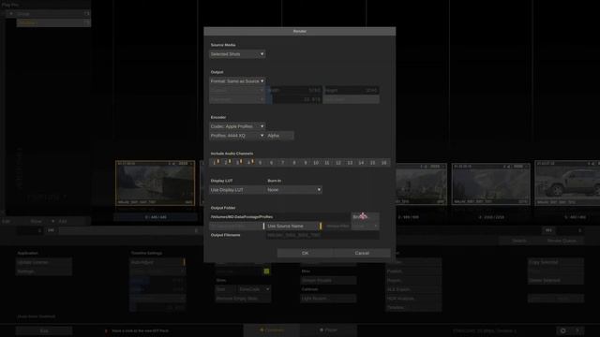Image resolution: width=600 pixels, height=337 pixels.
Task: Select the first highlighted shot thumbnail
Action: [155, 183]
